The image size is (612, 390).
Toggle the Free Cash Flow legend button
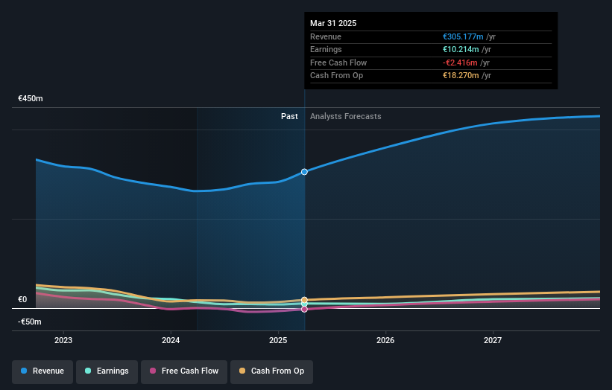[184, 371]
